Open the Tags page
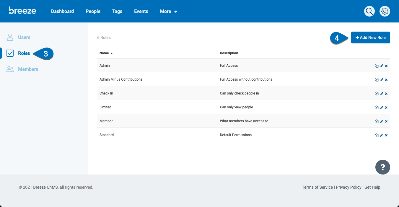This screenshot has height=207, width=399. click(117, 11)
